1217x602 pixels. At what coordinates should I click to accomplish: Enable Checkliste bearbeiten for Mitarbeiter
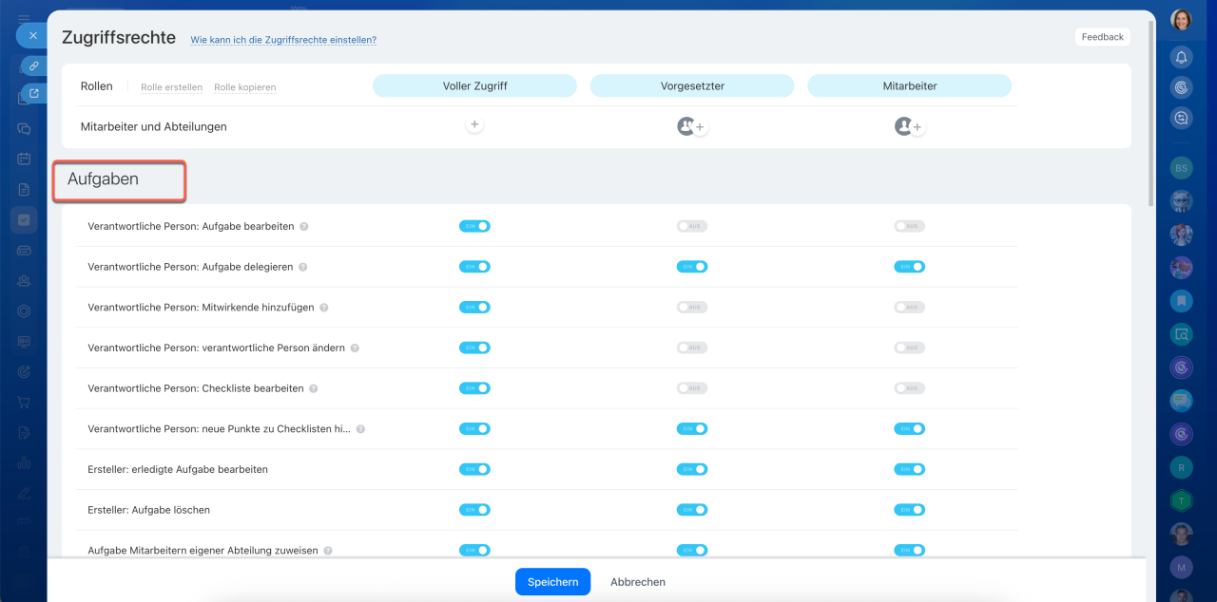coord(910,388)
